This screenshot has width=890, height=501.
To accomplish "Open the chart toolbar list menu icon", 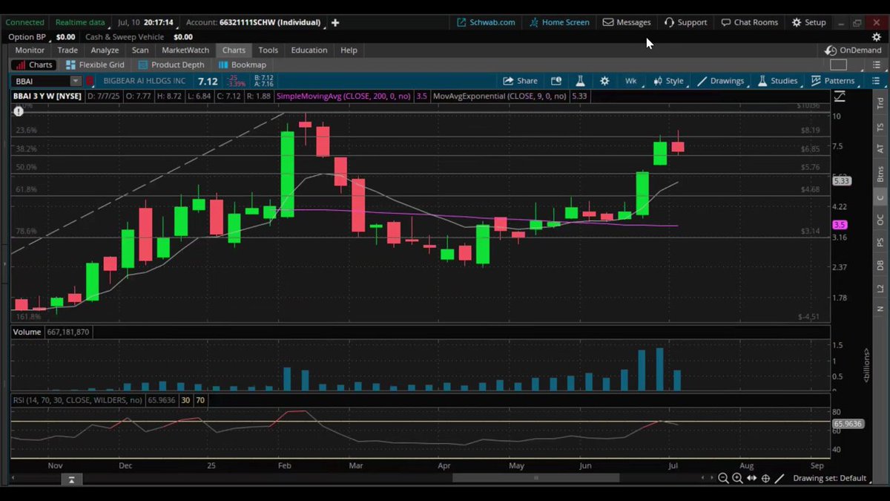I will click(877, 81).
